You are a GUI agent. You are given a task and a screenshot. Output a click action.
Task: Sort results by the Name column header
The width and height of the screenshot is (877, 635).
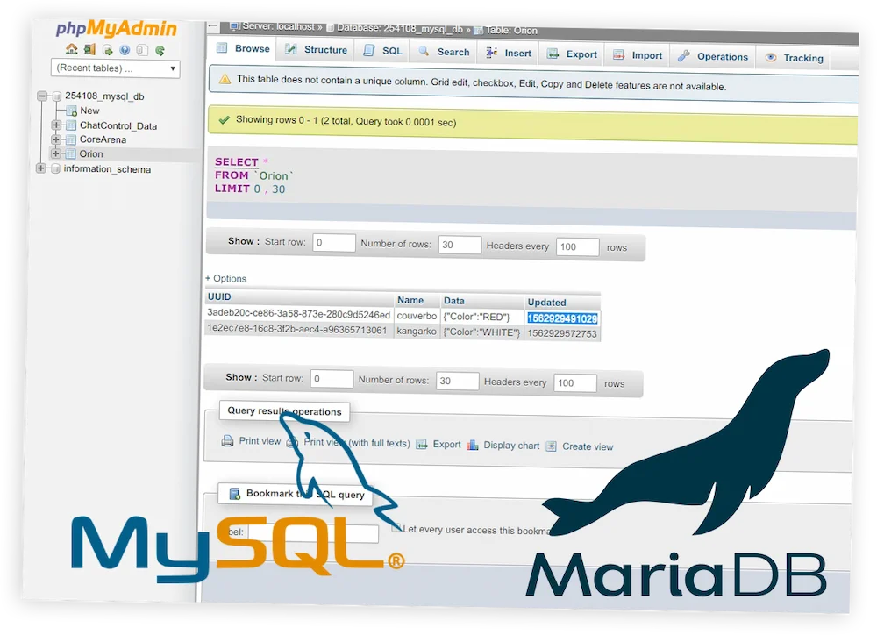click(410, 300)
